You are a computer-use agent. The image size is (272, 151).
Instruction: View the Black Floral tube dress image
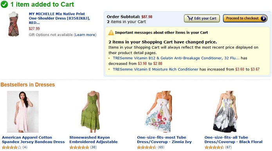click(x=225, y=111)
